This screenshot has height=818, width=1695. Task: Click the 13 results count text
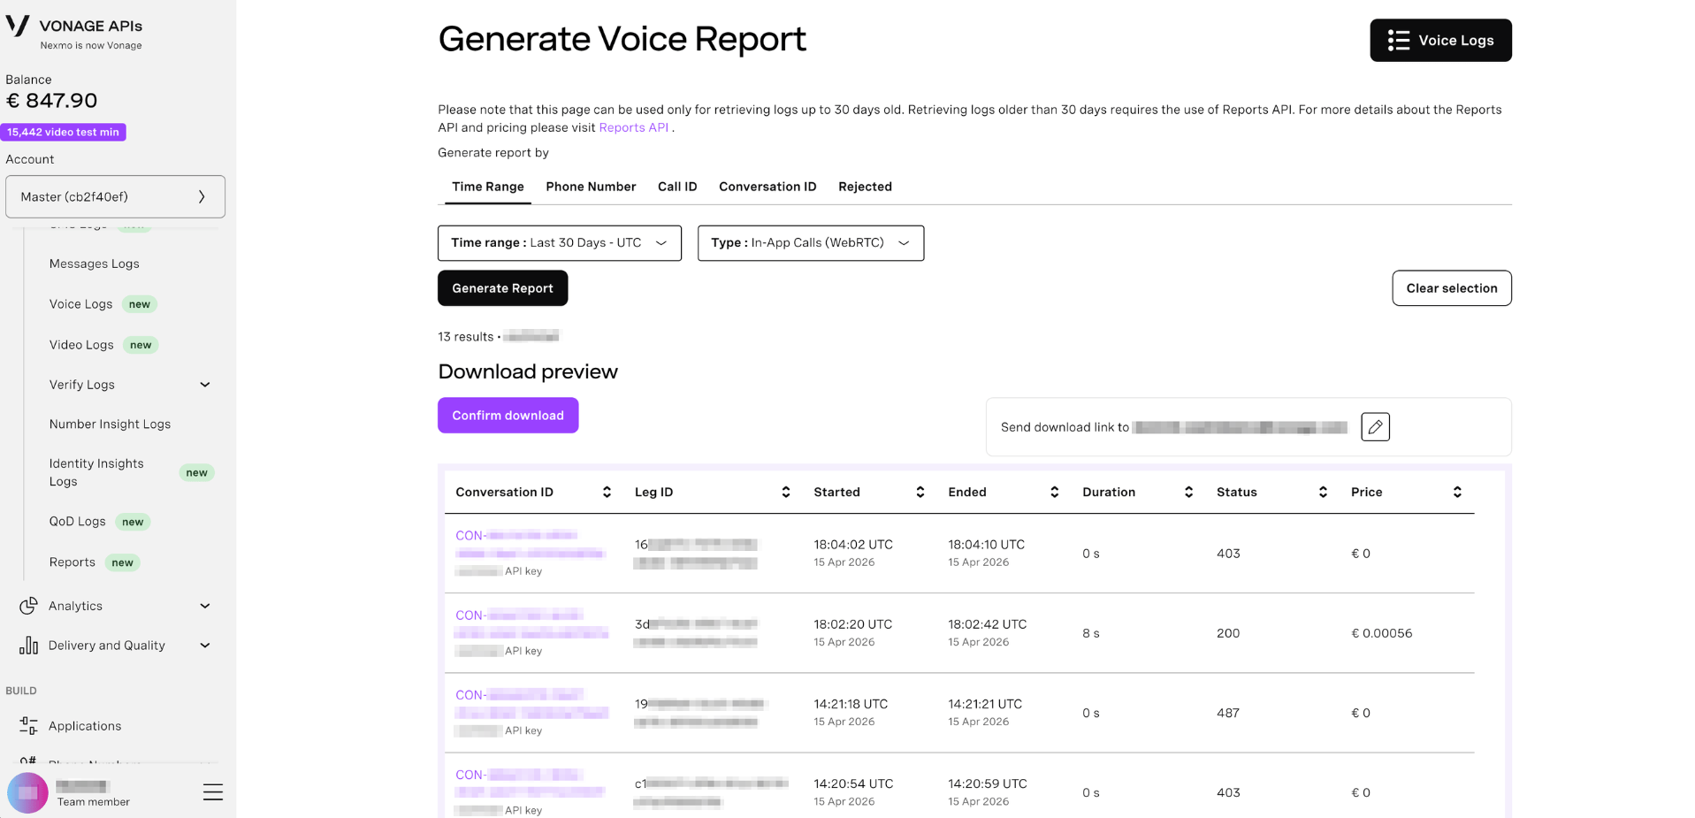[465, 337]
